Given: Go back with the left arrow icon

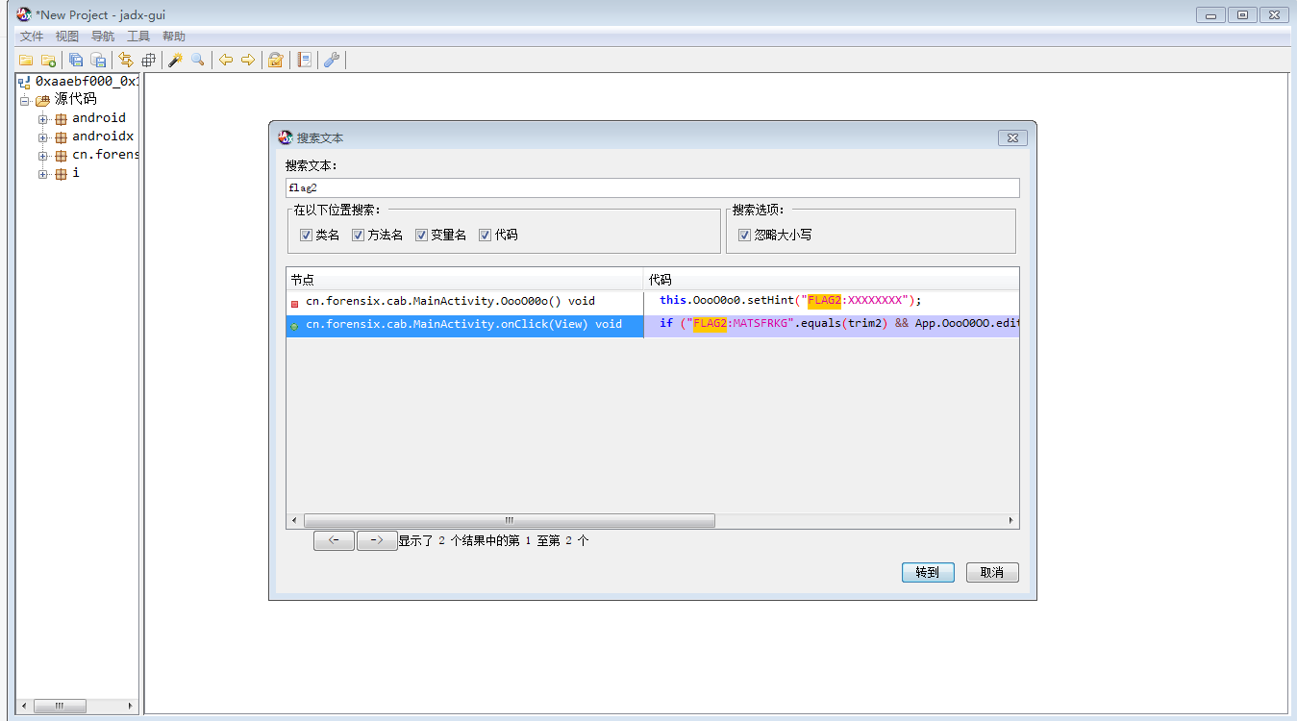Looking at the screenshot, I should point(226,60).
